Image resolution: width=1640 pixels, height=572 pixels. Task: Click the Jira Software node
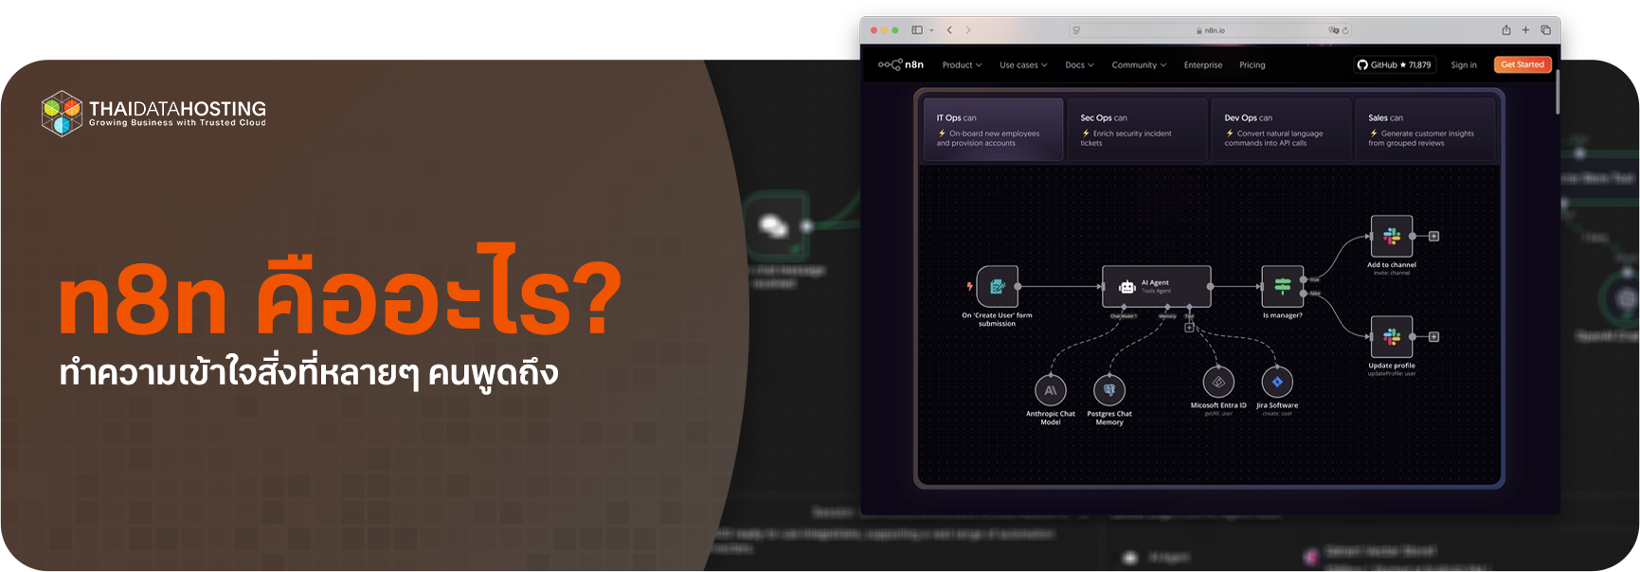[1277, 382]
